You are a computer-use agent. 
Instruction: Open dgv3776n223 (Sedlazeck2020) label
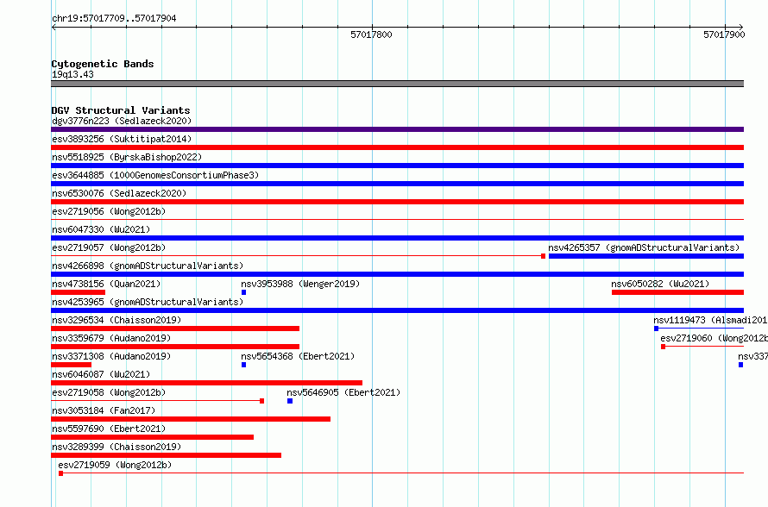[x=122, y=121]
